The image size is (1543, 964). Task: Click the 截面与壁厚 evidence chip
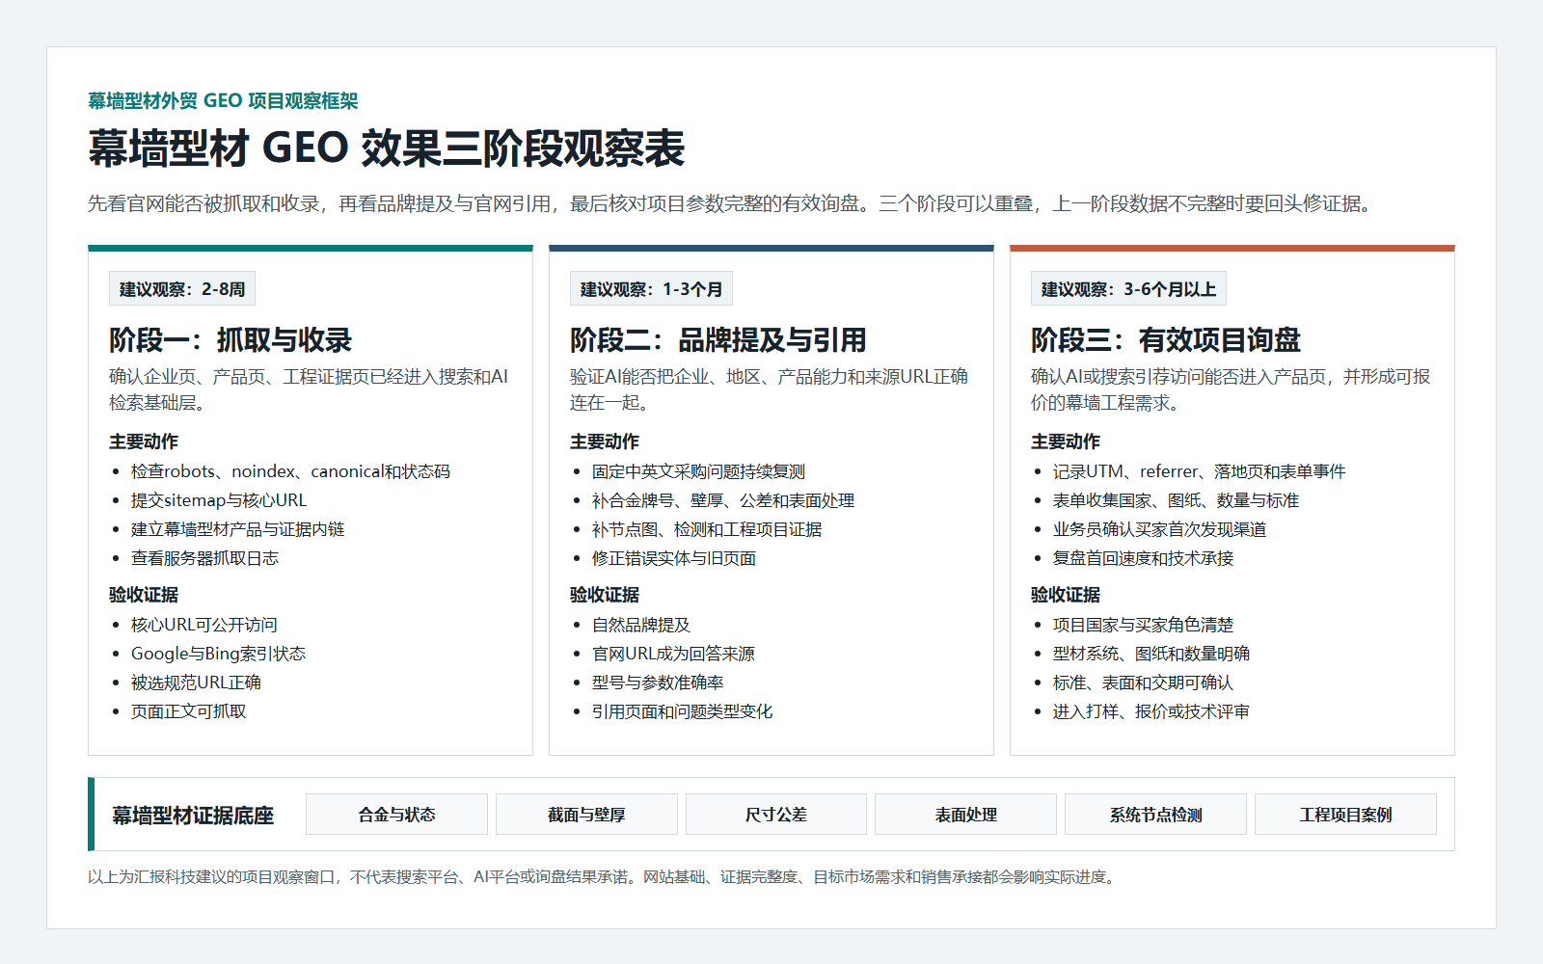pyautogui.click(x=586, y=815)
